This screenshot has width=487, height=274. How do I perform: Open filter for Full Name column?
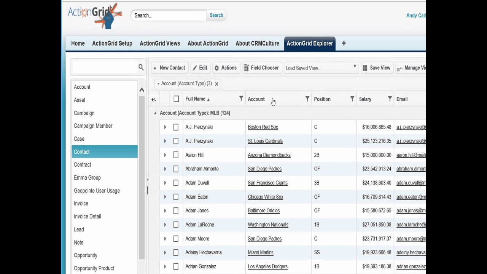[241, 99]
